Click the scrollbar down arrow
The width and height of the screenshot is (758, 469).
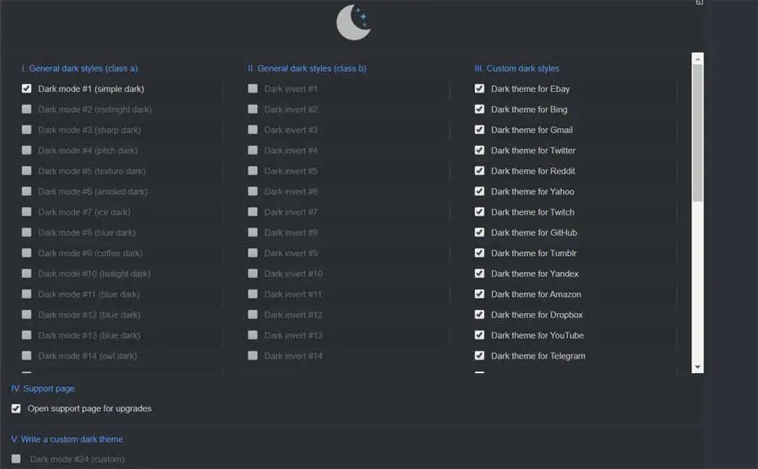(697, 367)
